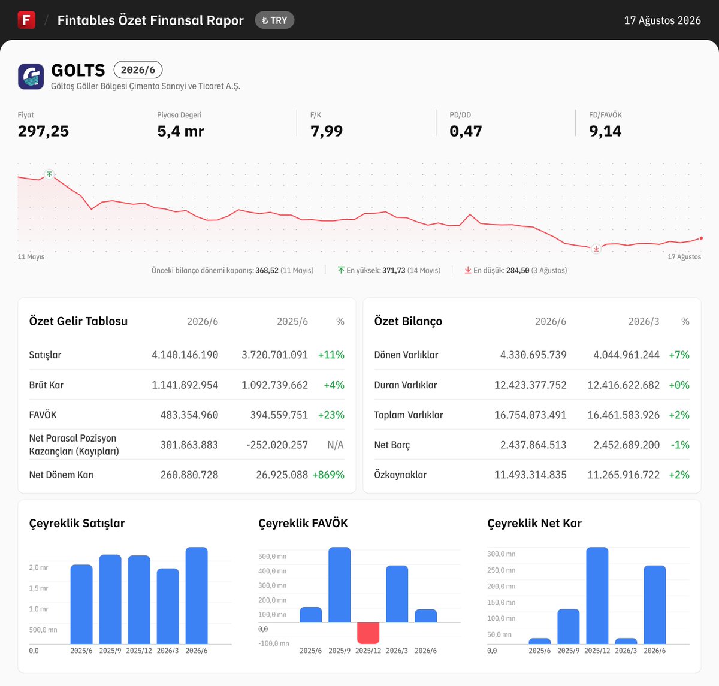Click the 2026/6 bar in Çeyreklik Satışlar
The height and width of the screenshot is (686, 719).
(x=197, y=596)
